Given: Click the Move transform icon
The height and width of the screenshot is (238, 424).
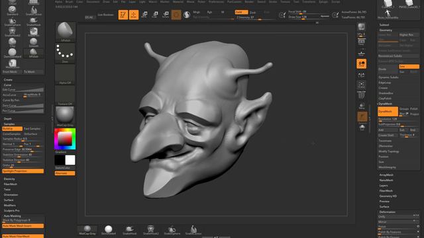Looking at the screenshot, I should pos(144,15).
